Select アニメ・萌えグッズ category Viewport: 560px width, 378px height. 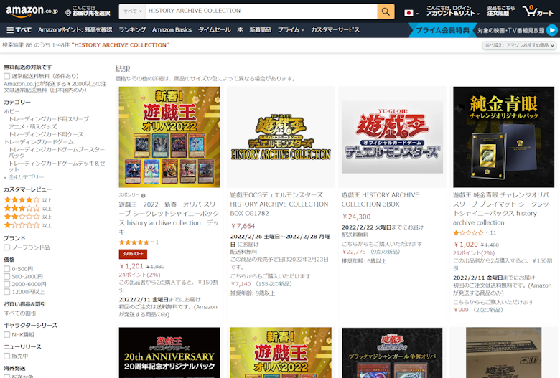point(32,127)
